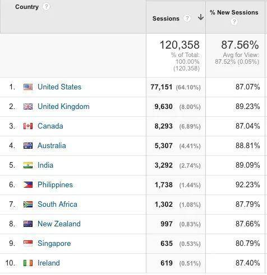The image size is (267, 275).
Task: Click the 120,358 total sessions figure
Action: tap(179, 45)
